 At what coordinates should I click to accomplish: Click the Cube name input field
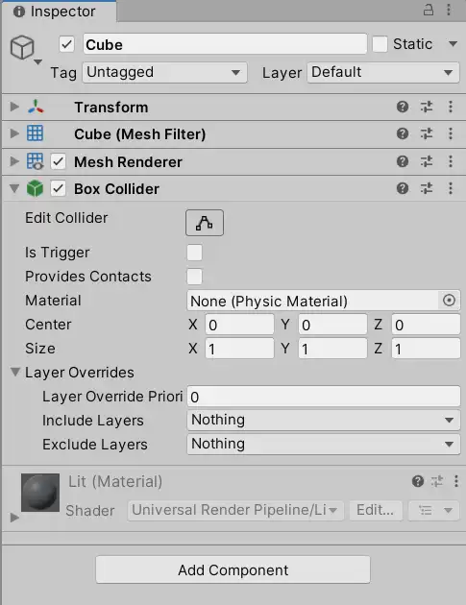point(225,44)
